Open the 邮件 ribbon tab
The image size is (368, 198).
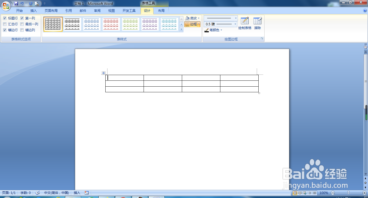(83, 11)
